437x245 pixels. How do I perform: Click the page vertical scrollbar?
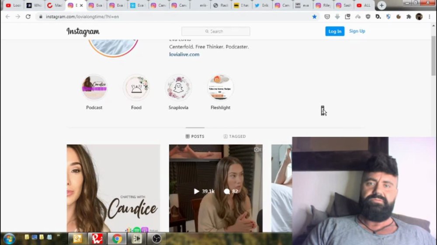tap(434, 56)
